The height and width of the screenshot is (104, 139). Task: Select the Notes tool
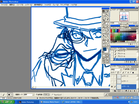point(104,42)
